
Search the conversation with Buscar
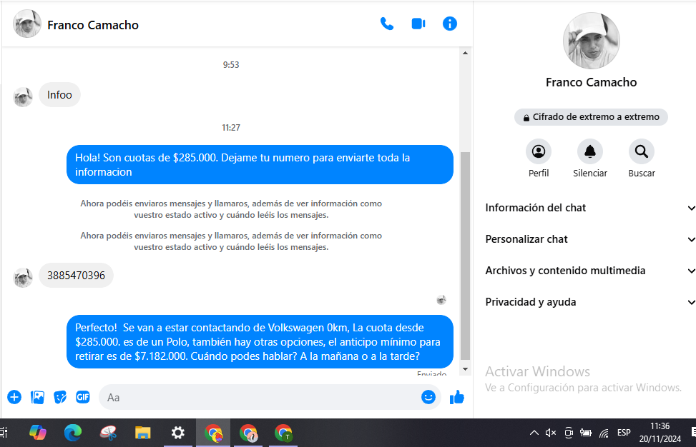(642, 151)
